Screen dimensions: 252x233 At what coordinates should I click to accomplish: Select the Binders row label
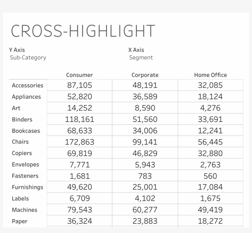(x=22, y=119)
